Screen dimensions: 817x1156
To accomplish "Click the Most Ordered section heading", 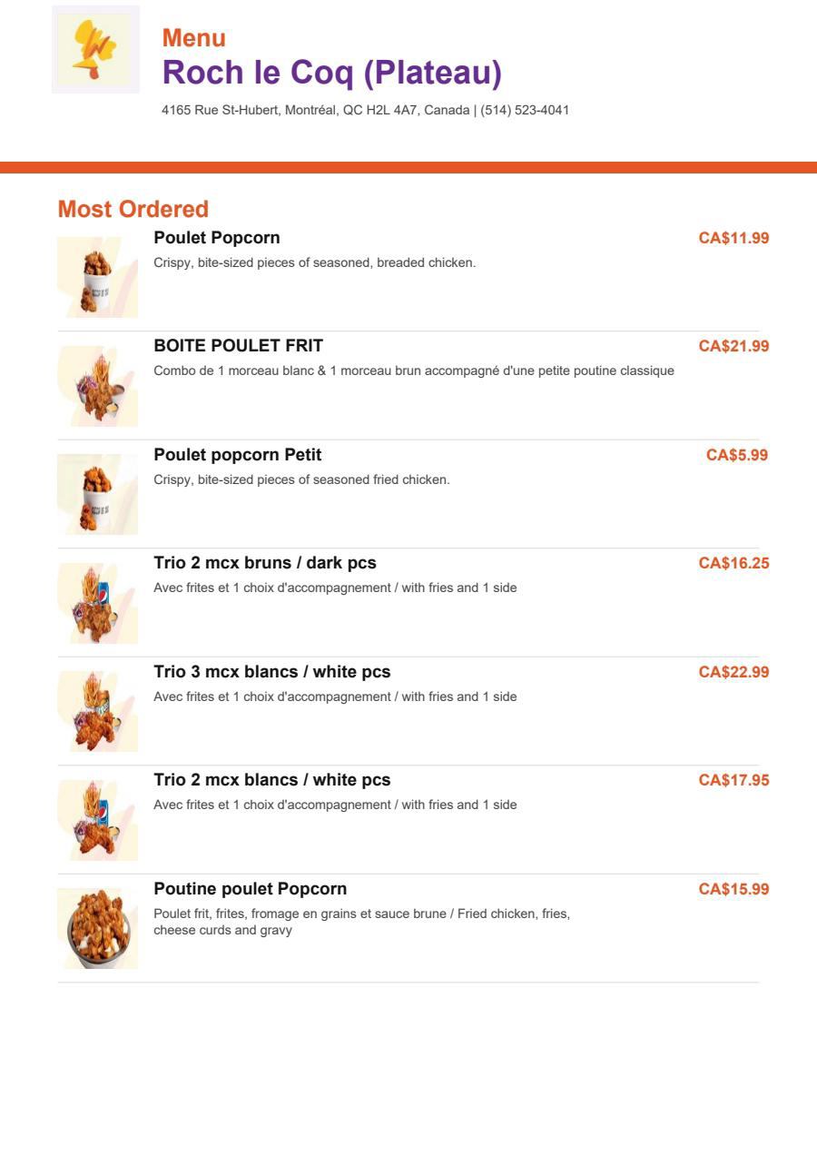I will (x=133, y=209).
